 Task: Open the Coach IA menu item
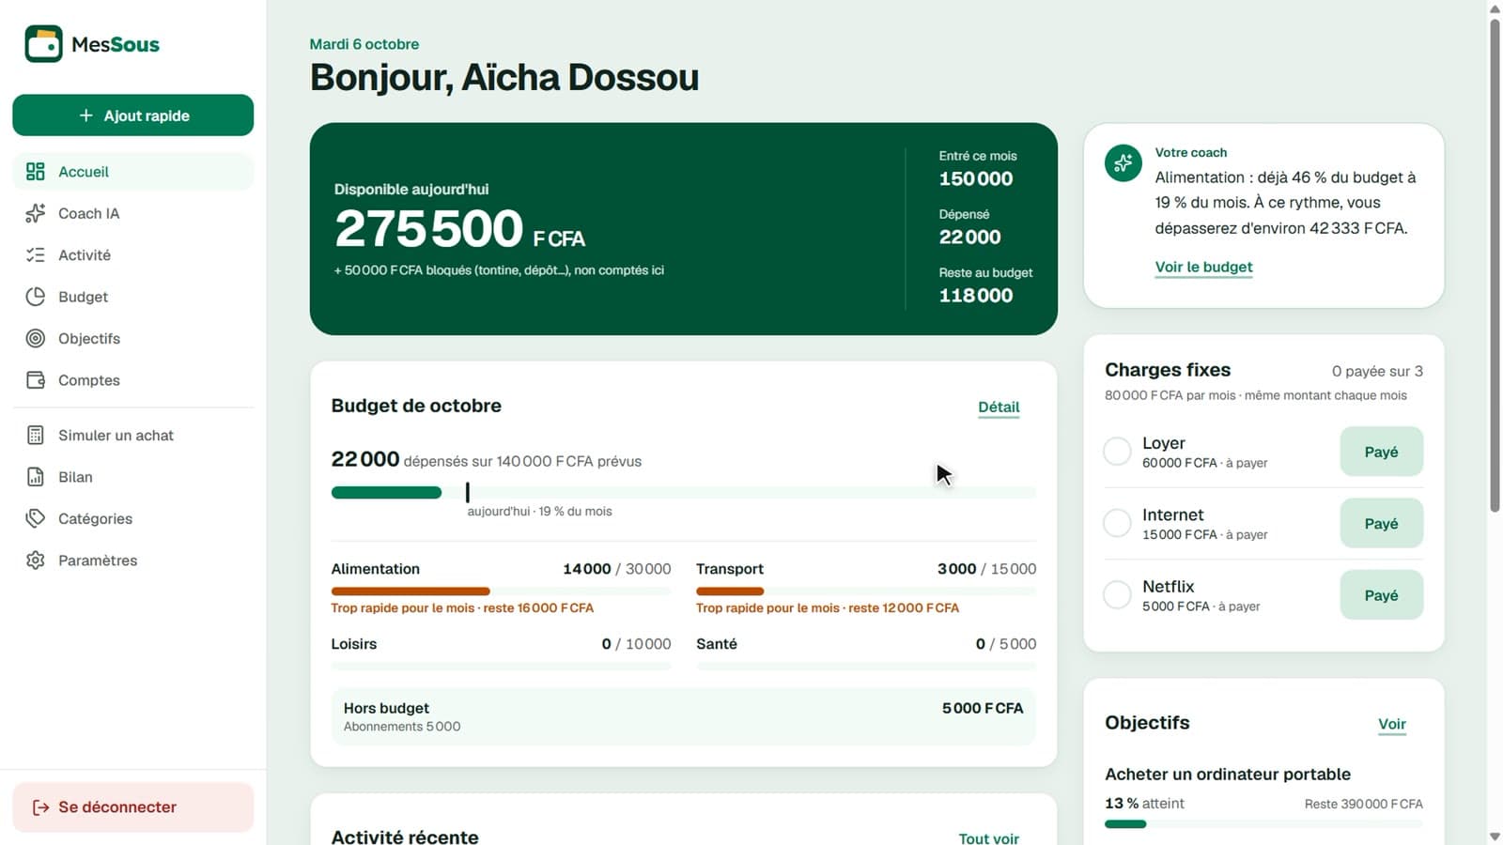(133, 213)
